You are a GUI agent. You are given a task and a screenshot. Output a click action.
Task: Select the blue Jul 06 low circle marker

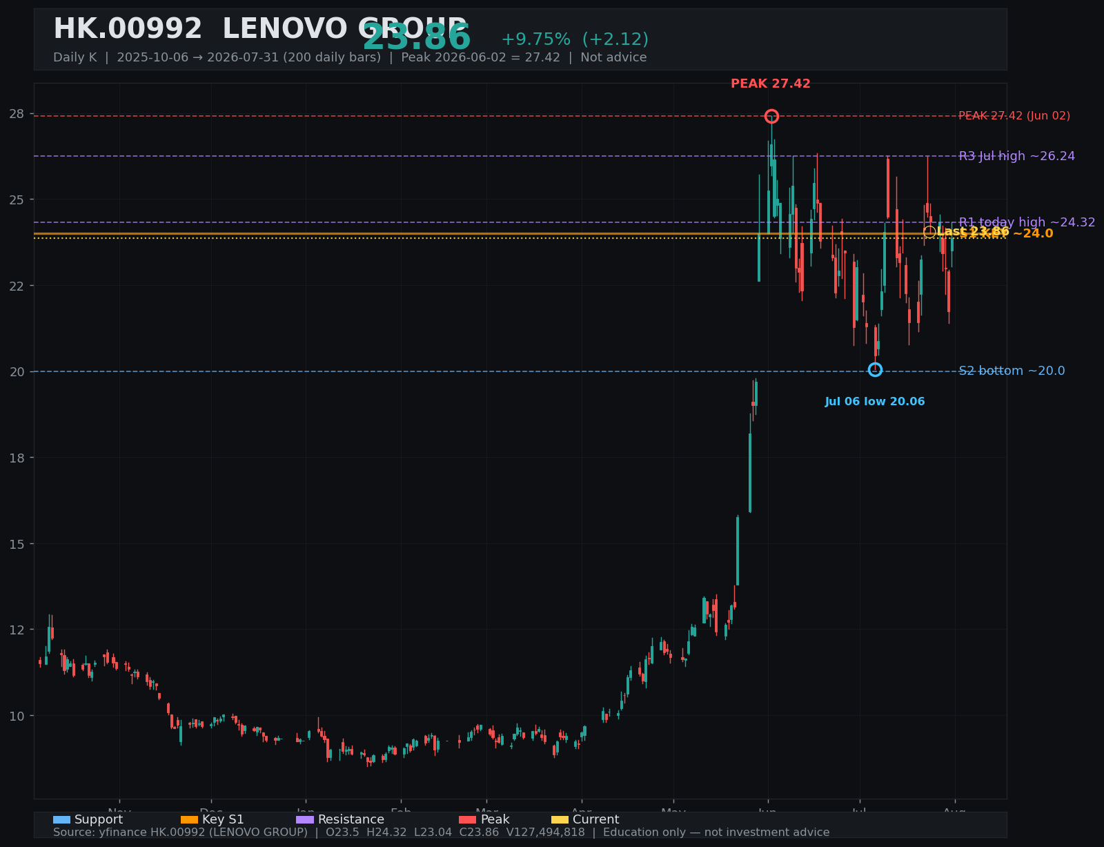pyautogui.click(x=875, y=369)
